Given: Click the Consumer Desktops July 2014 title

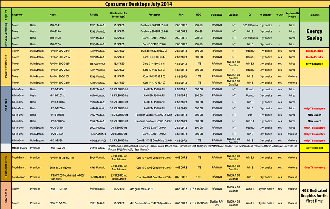Looking at the screenshot, I should pyautogui.click(x=138, y=4).
